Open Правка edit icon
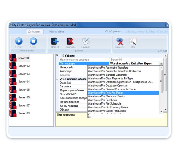The height and width of the screenshot is (160, 178). coord(86,41)
